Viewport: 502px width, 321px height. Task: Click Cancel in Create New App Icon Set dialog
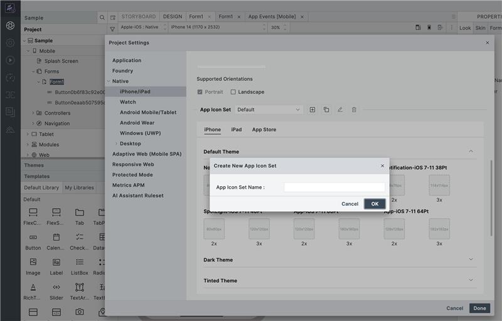coord(350,204)
